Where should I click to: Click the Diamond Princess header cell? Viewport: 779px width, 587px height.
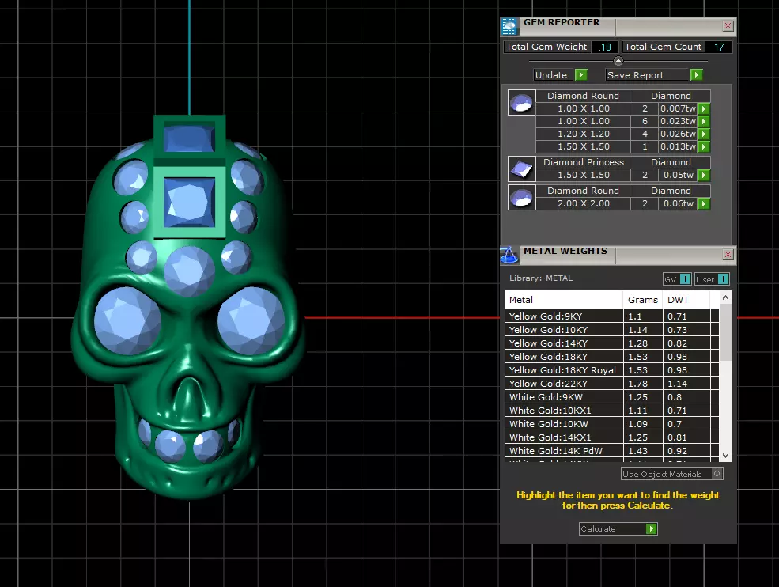pos(583,162)
